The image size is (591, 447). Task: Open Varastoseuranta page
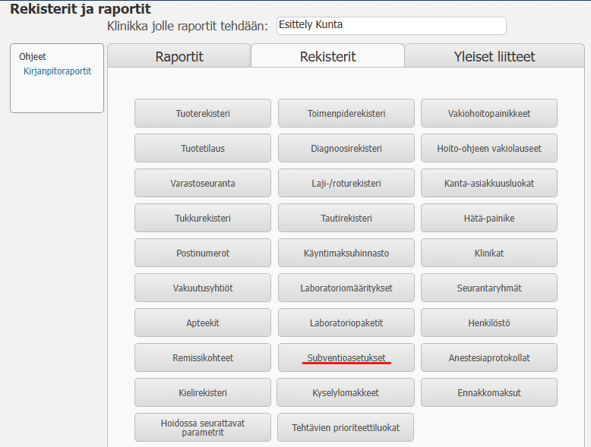pos(202,184)
